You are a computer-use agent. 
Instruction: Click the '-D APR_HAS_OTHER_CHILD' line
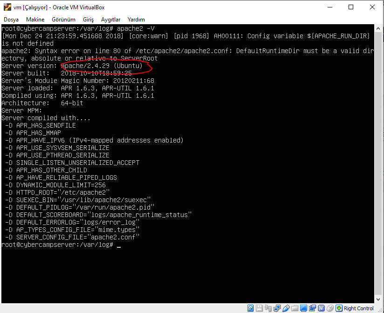pos(46,170)
